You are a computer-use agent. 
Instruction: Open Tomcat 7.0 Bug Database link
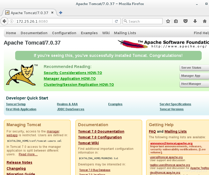pos(95,170)
